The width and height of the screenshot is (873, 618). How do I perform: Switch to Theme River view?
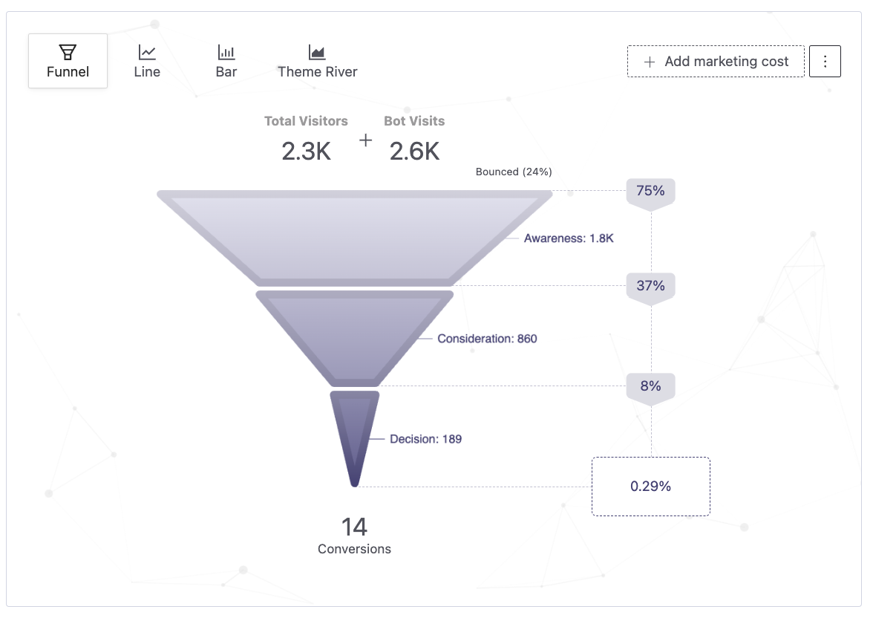click(318, 62)
